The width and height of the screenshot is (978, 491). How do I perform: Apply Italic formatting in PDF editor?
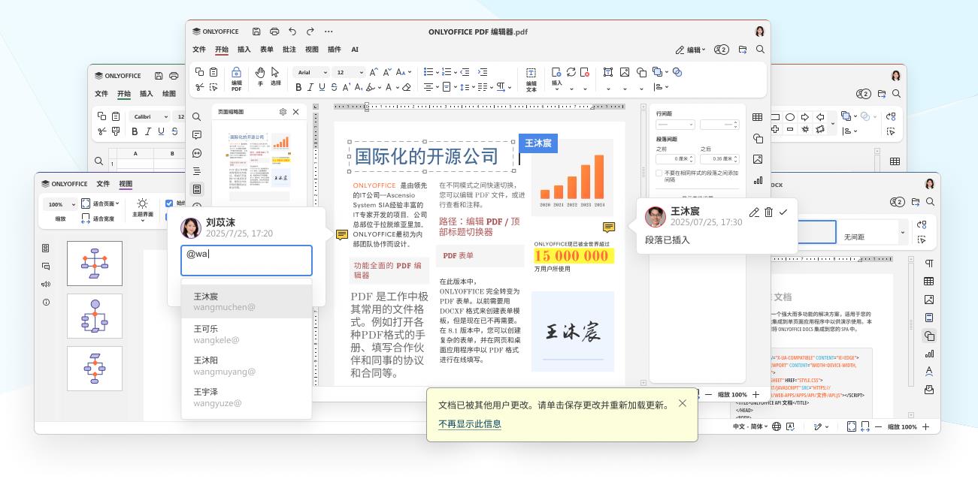click(311, 87)
